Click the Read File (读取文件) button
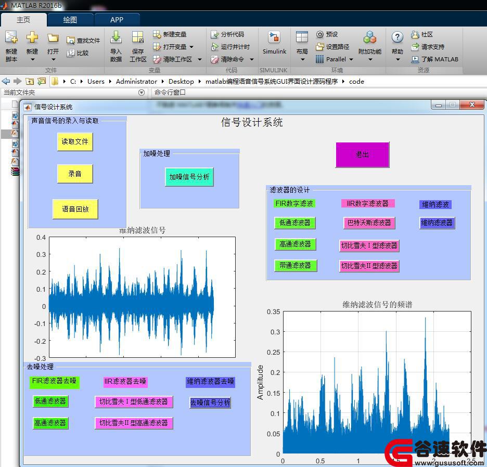The height and width of the screenshot is (467, 487). [75, 142]
